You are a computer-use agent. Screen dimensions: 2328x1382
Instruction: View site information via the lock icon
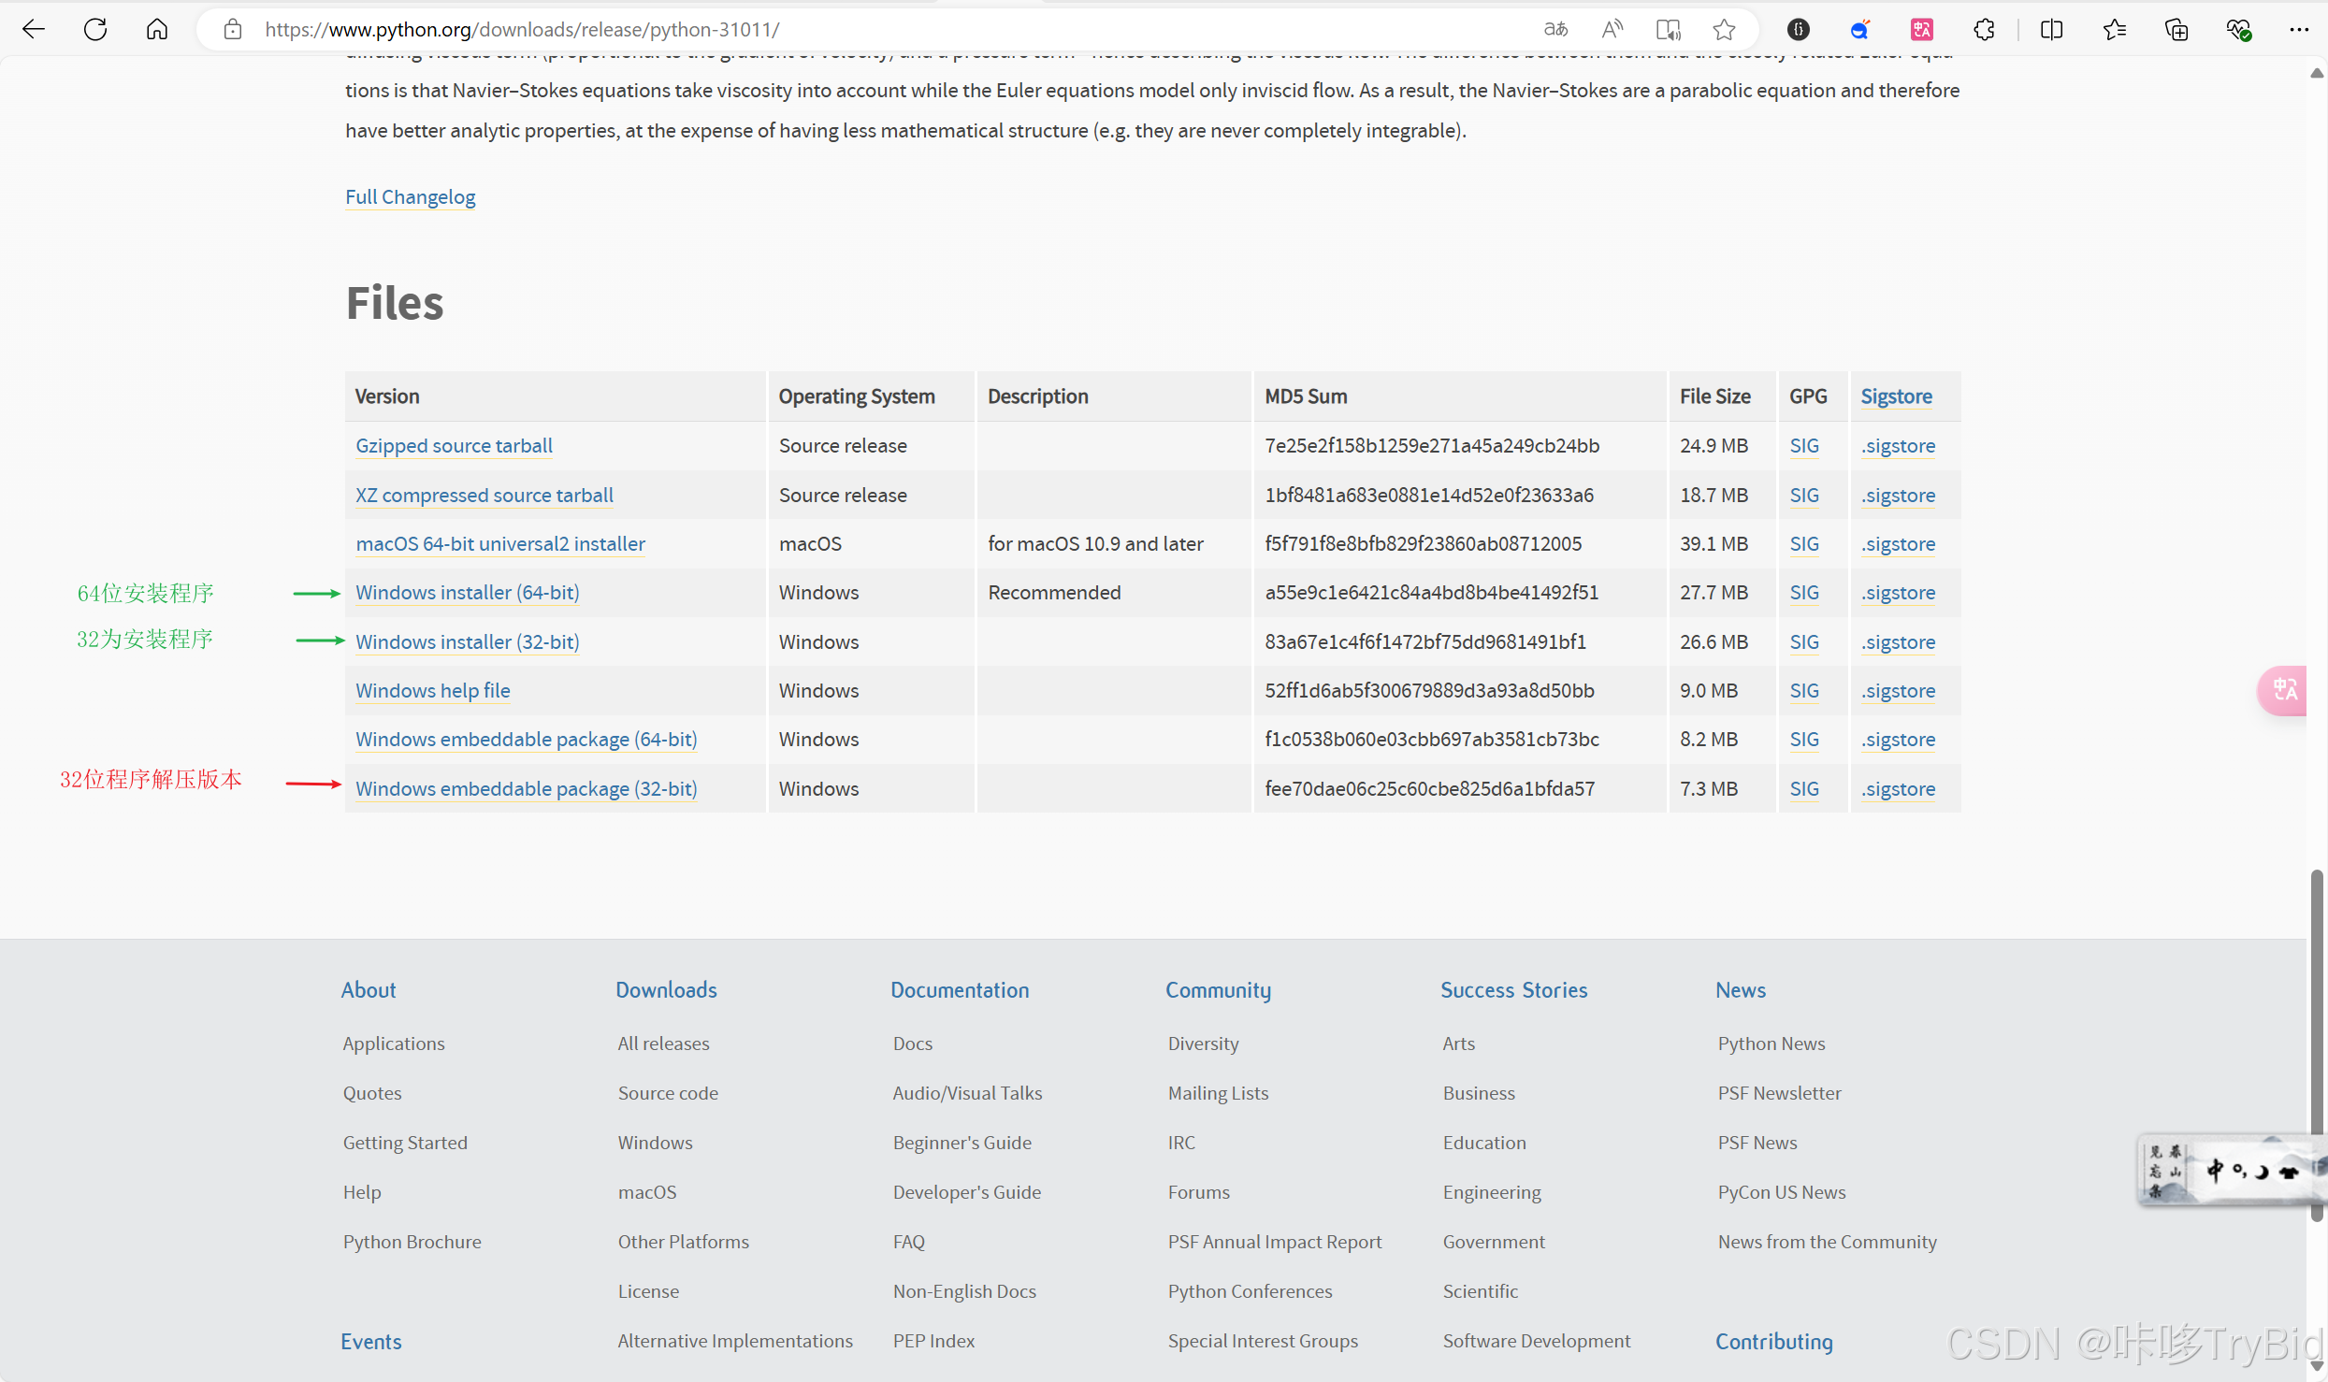[x=233, y=29]
